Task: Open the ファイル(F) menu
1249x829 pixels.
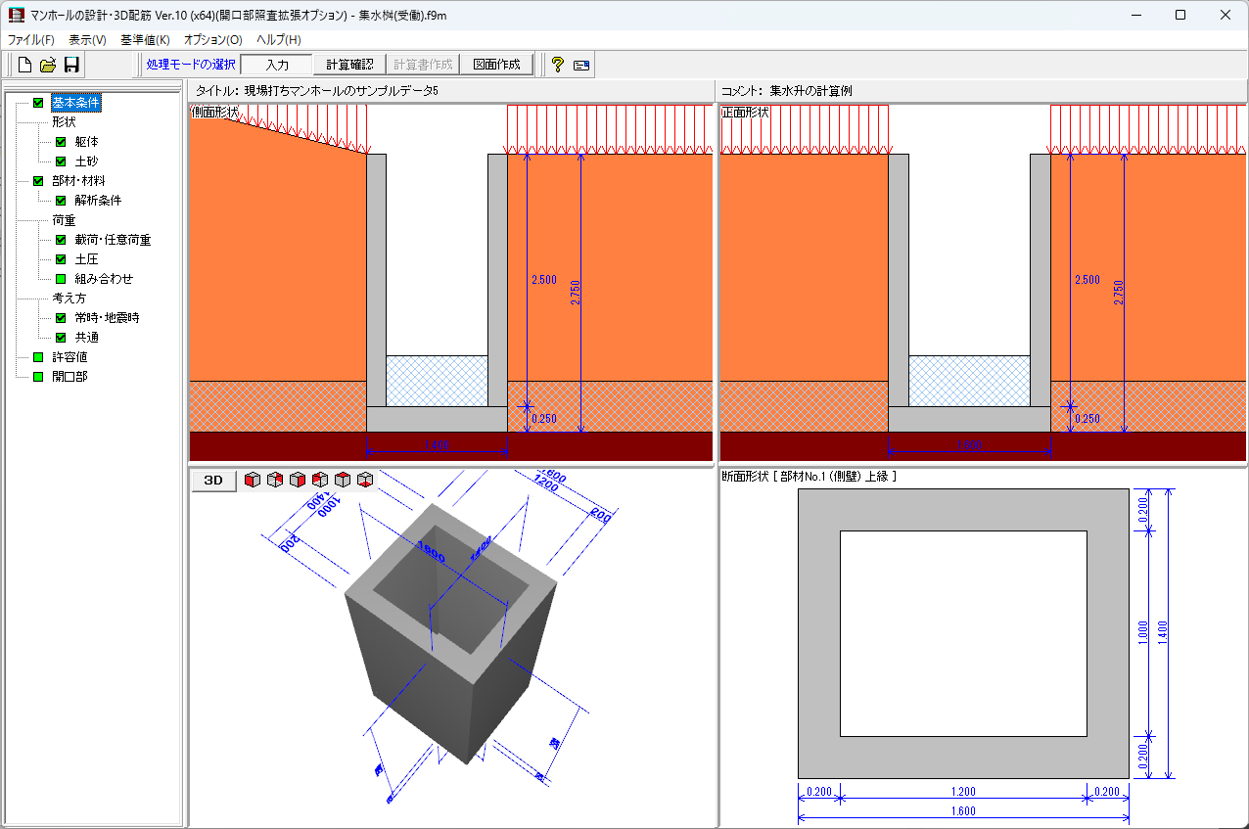Action: 30,40
